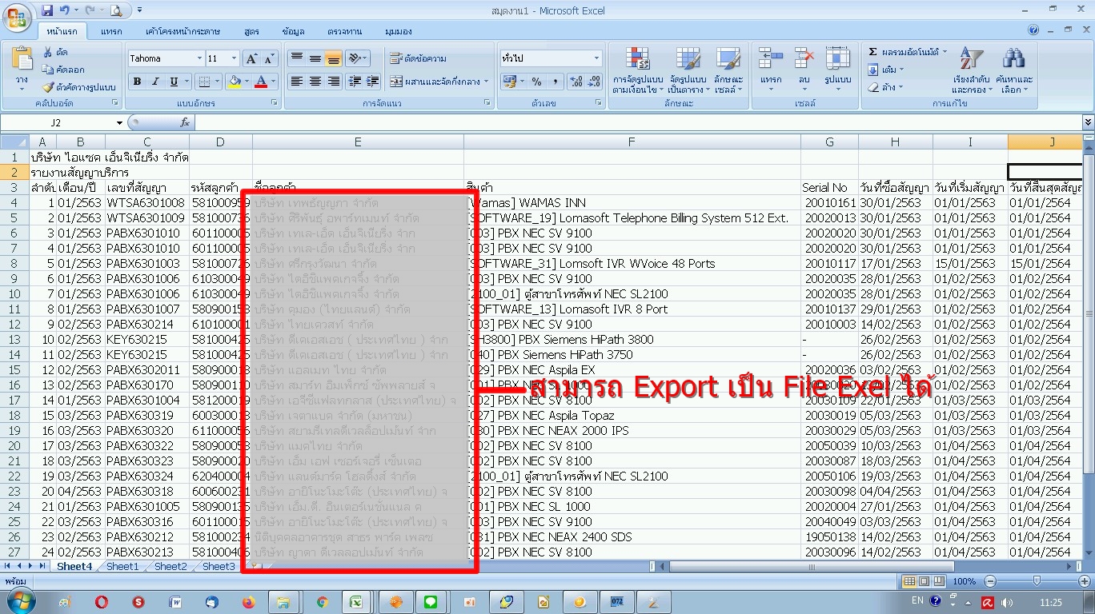Open the Tahoma font name dropdown
1095x614 pixels.
click(199, 58)
